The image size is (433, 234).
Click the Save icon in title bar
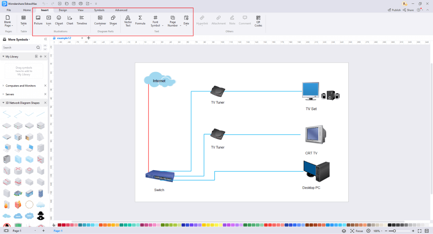click(74, 3)
